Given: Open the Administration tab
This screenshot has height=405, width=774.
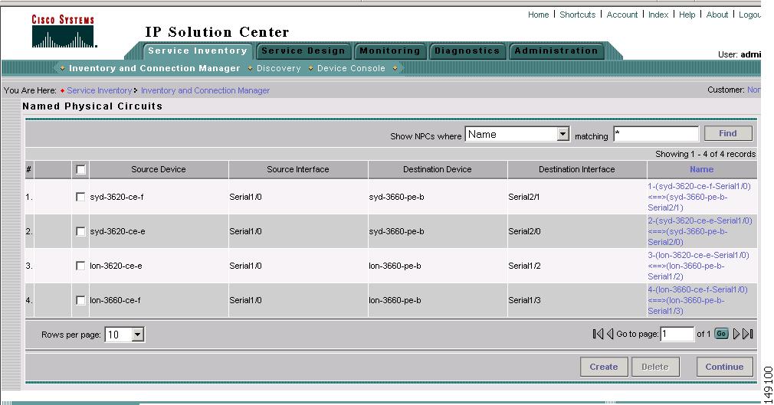Looking at the screenshot, I should pyautogui.click(x=556, y=51).
